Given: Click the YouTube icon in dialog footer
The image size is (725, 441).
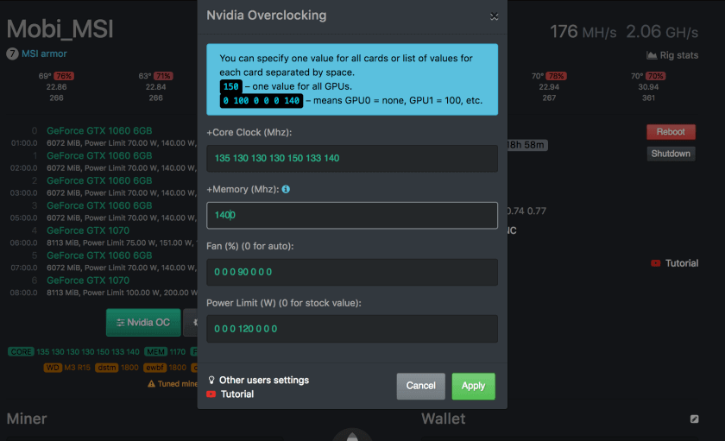Looking at the screenshot, I should (x=211, y=394).
